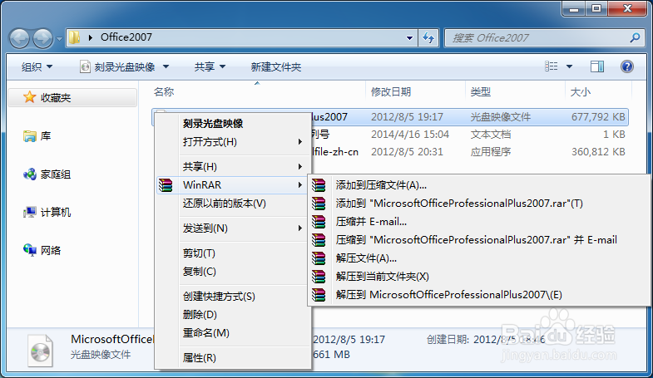Click the Forward navigation arrow
This screenshot has height=378, width=653.
[43, 39]
